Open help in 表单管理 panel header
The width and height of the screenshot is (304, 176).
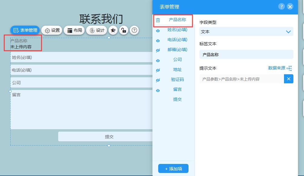coord(282,7)
